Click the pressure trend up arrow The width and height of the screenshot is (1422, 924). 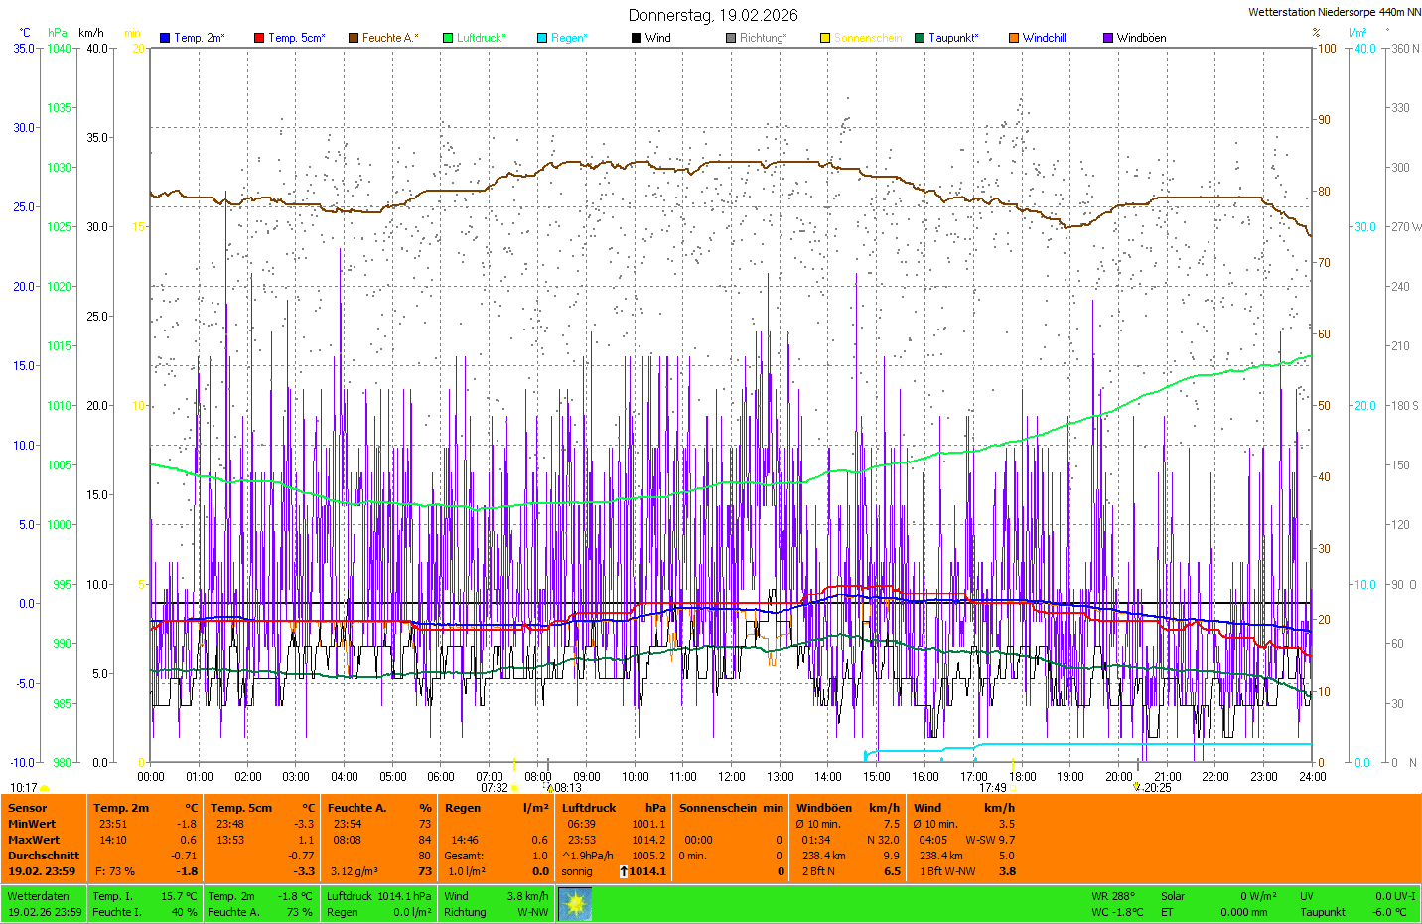(623, 871)
